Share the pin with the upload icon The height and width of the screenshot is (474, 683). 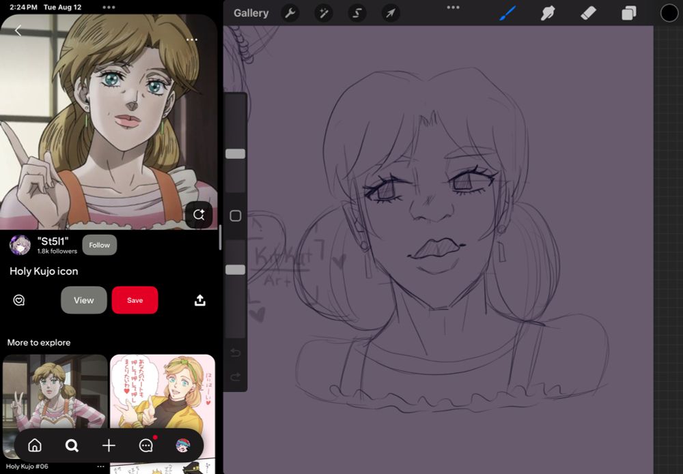pyautogui.click(x=200, y=300)
